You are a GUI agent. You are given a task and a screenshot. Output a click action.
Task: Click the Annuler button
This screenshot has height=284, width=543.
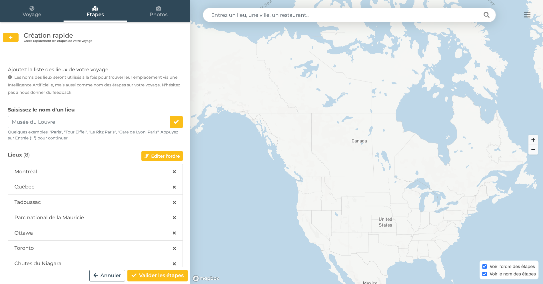coord(107,275)
